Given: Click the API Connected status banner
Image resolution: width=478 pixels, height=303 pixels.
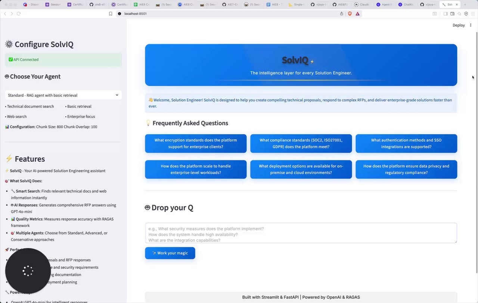Looking at the screenshot, I should coord(63,59).
